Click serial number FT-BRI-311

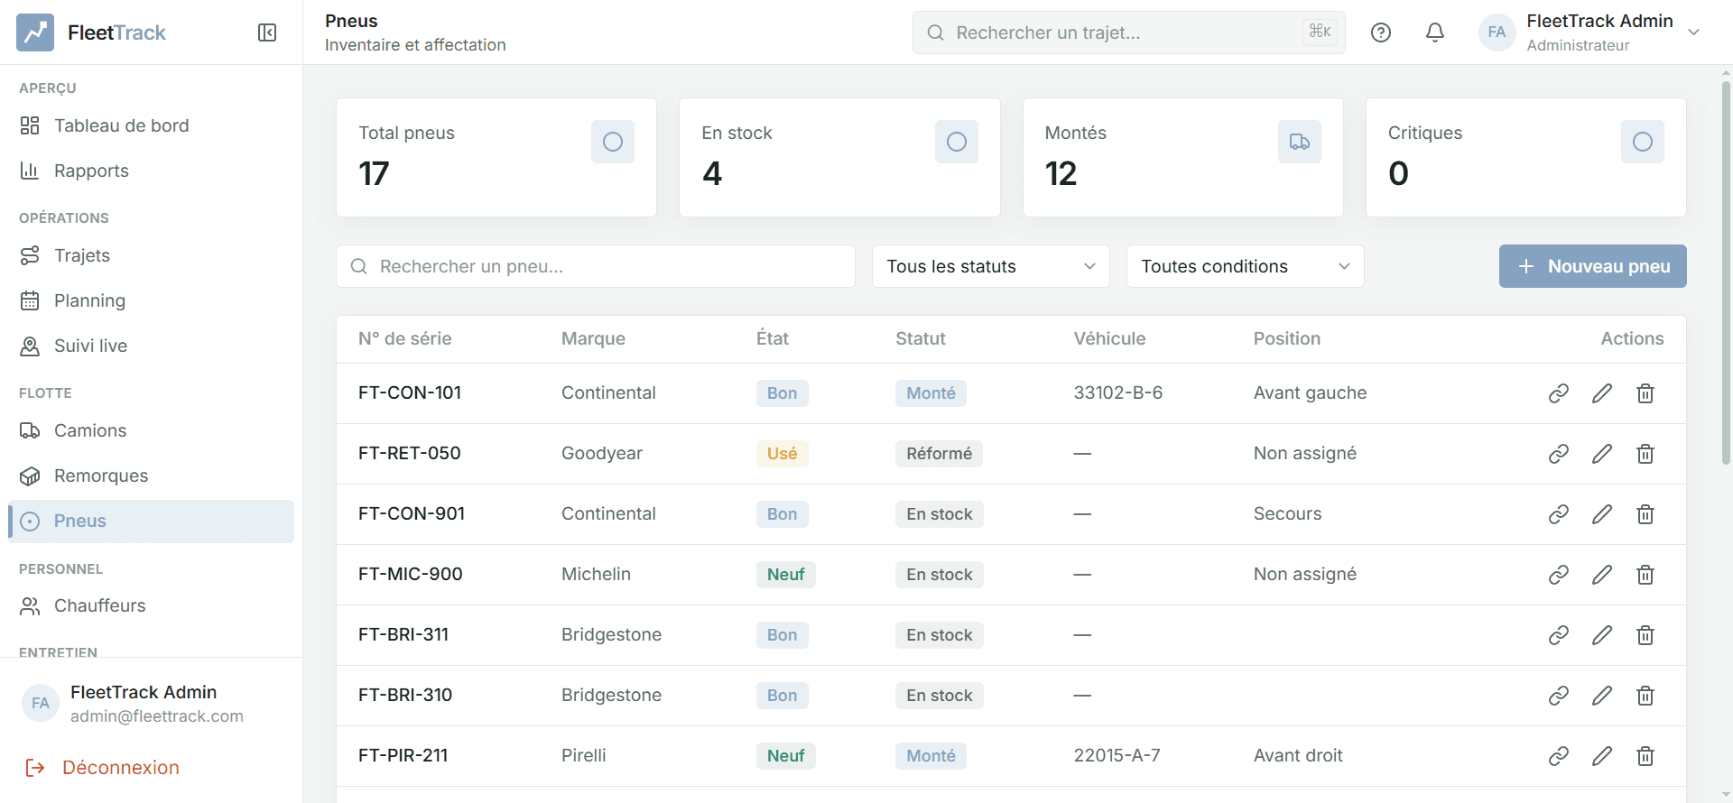pos(403,634)
